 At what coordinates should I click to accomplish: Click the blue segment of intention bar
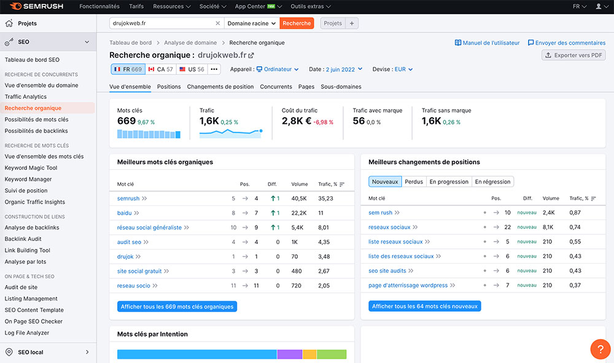197,354
